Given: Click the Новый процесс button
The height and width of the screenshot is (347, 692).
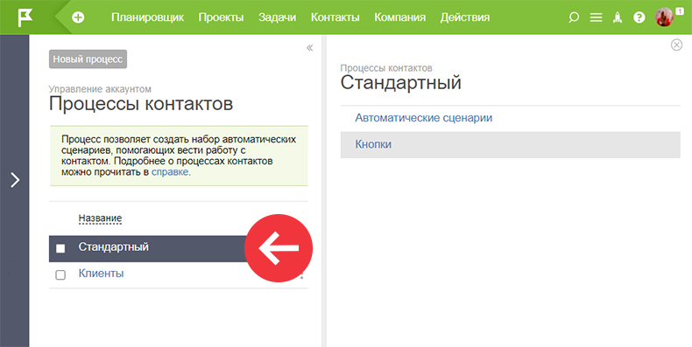Looking at the screenshot, I should [88, 59].
